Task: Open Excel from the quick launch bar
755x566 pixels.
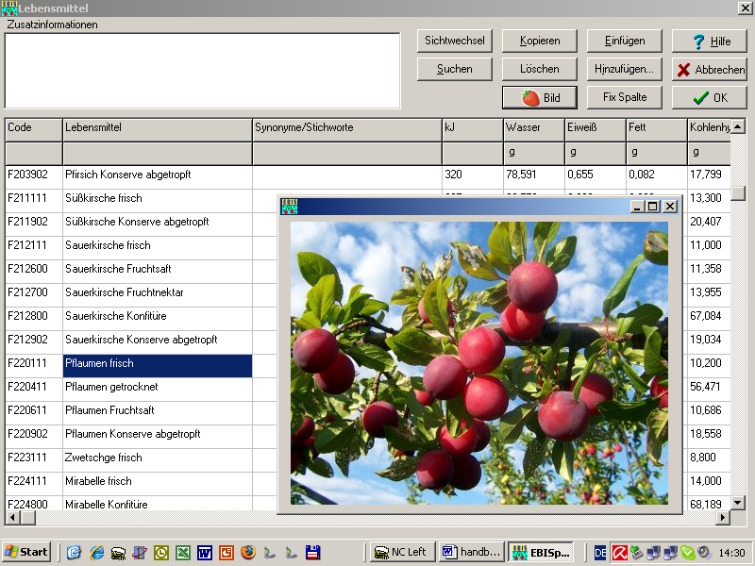Action: click(183, 552)
